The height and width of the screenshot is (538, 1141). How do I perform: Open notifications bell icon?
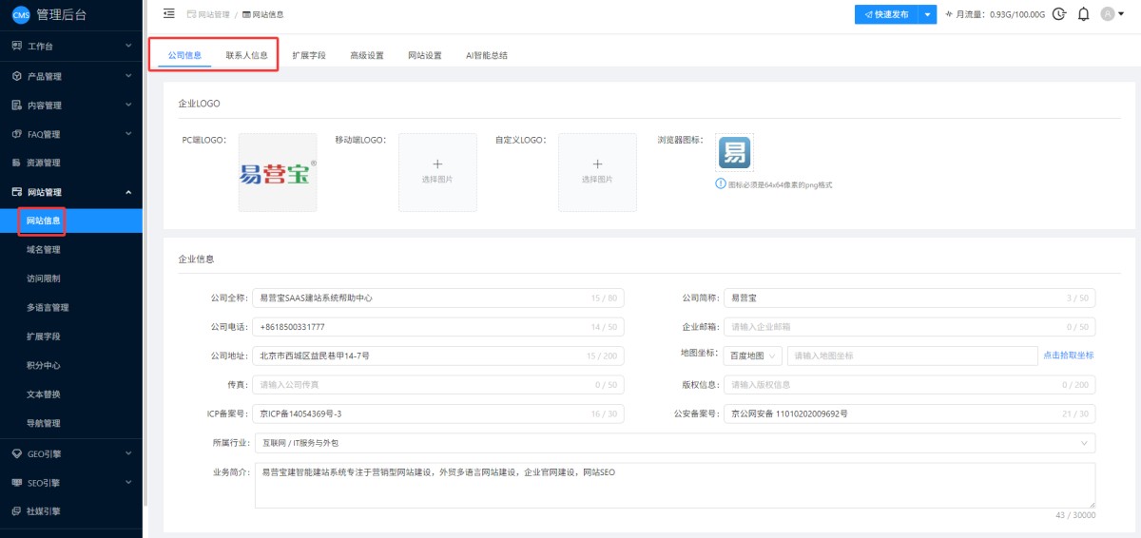pos(1083,14)
